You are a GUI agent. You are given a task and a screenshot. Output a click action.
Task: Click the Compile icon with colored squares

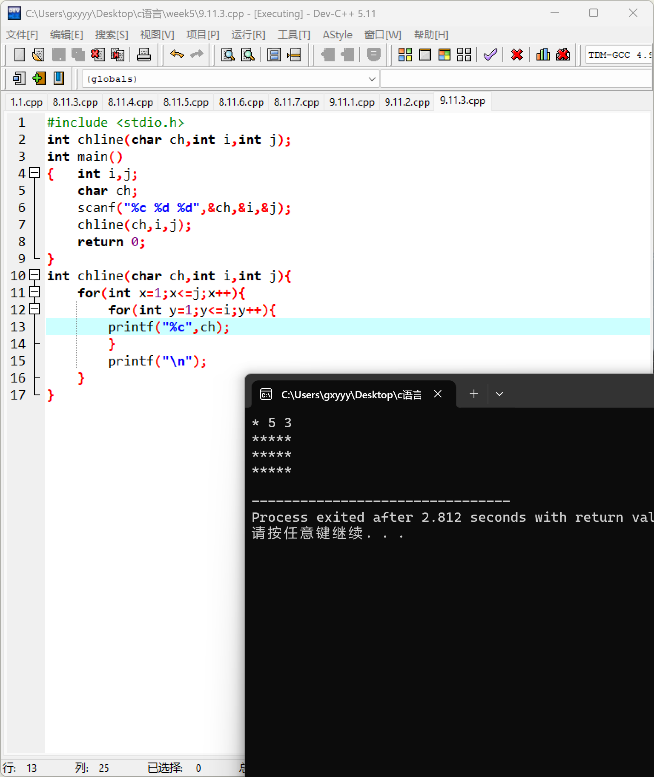tap(405, 55)
